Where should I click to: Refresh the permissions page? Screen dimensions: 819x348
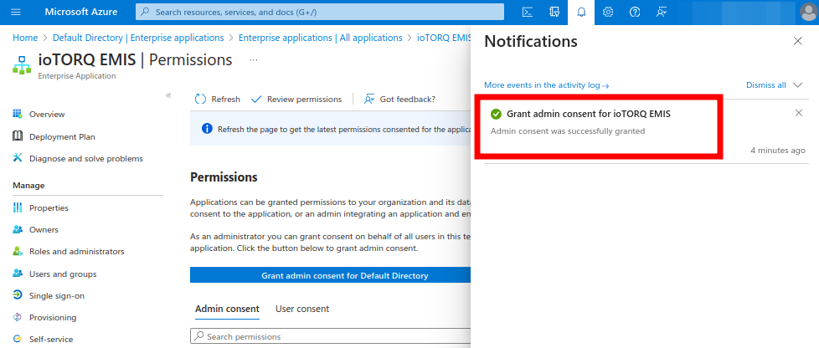click(217, 100)
